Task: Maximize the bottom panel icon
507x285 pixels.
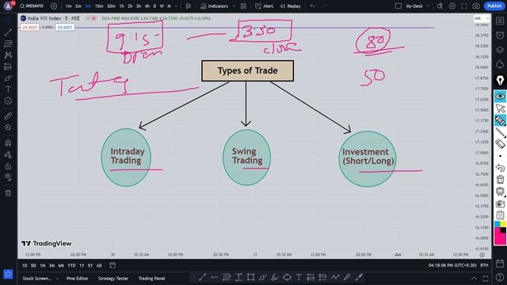Action: coord(486,278)
